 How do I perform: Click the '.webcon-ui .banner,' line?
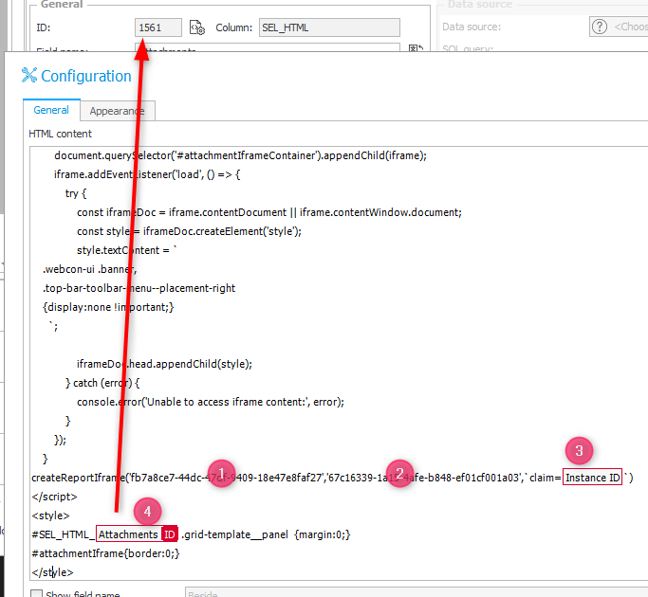90,270
